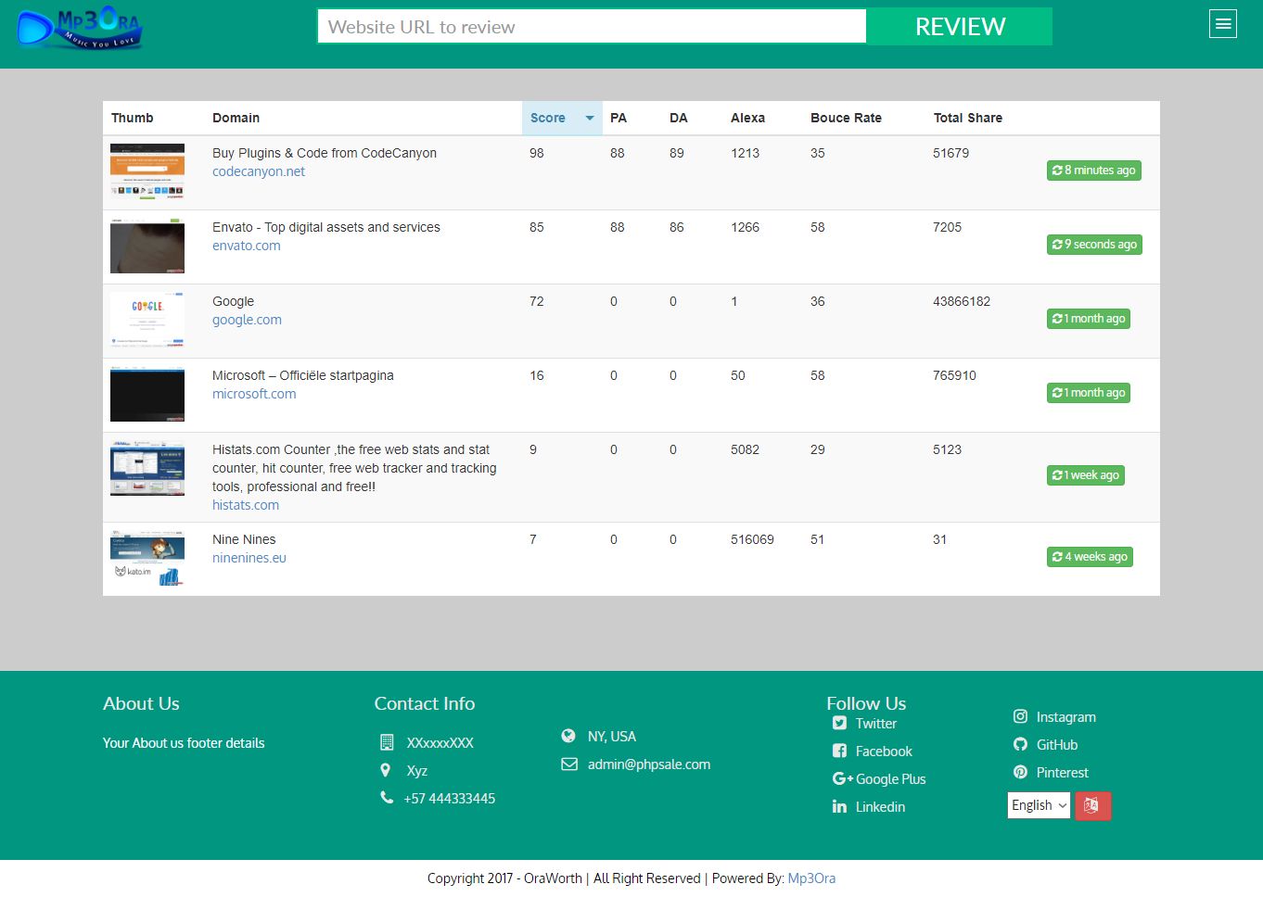The height and width of the screenshot is (897, 1263).
Task: Open the Instagram link in the footer
Action: coord(1066,717)
